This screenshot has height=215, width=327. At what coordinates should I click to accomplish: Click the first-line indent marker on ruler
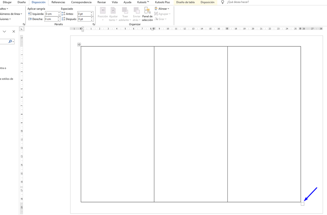point(83,28)
